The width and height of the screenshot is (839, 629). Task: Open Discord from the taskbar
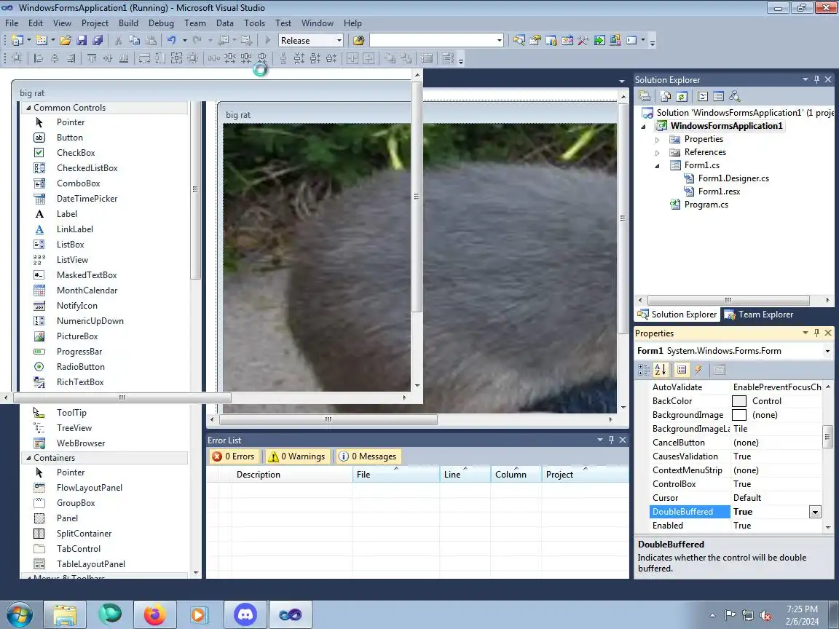[x=245, y=614]
